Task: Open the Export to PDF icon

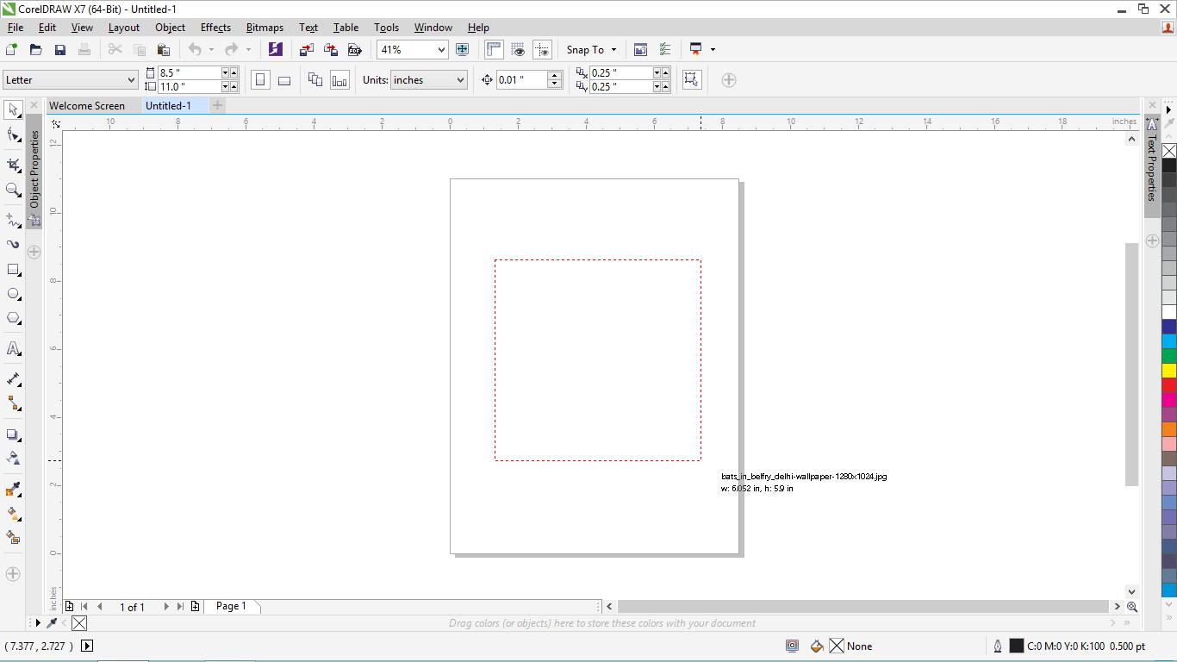Action: point(355,49)
